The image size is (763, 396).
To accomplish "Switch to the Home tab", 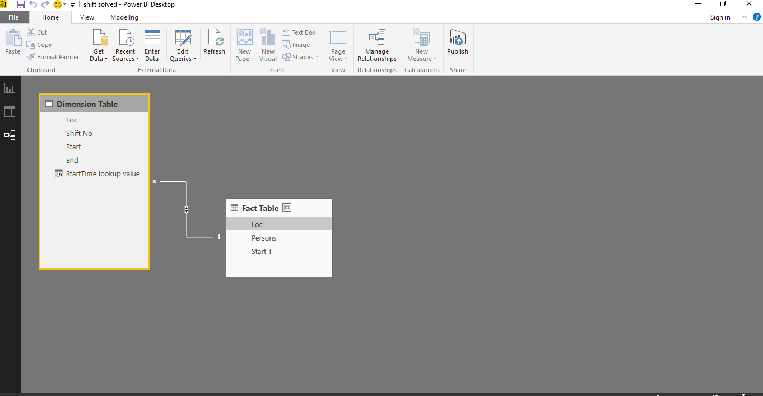I will (50, 17).
